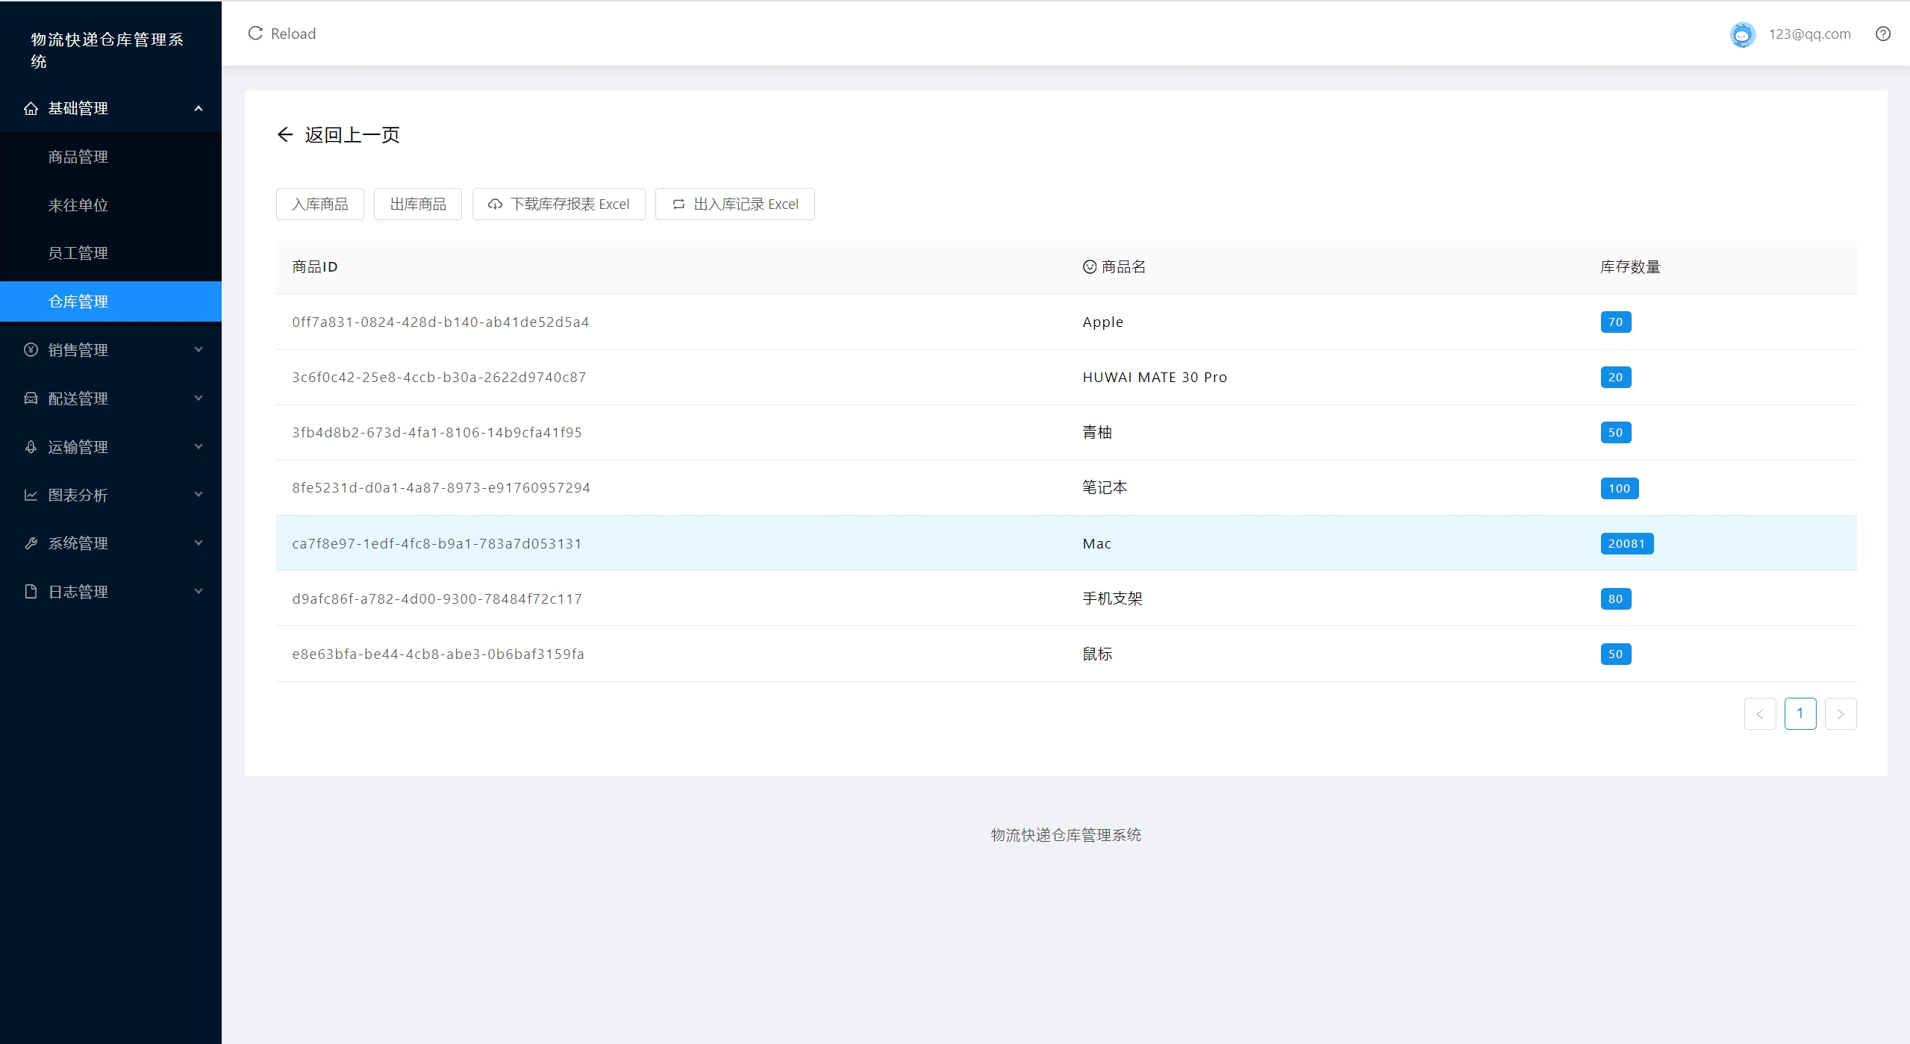Click the cloud download icon
The image size is (1910, 1044).
point(495,204)
